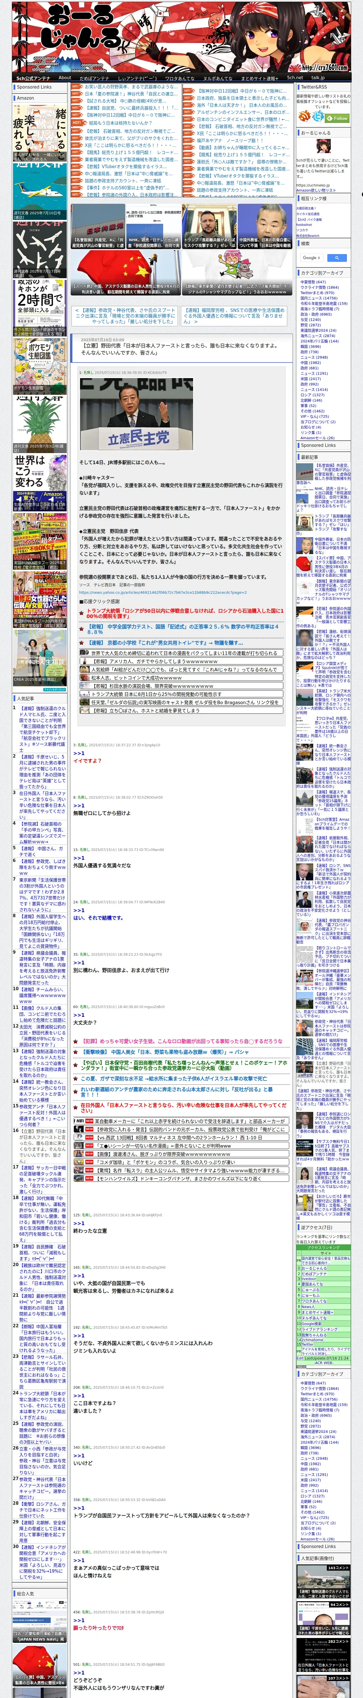Open link トランプ大統領 日本に8月1日から25%
The width and height of the screenshot is (363, 1698).
(x=156, y=694)
